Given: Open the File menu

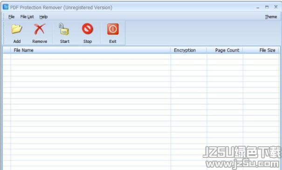Looking at the screenshot, I should [11, 17].
